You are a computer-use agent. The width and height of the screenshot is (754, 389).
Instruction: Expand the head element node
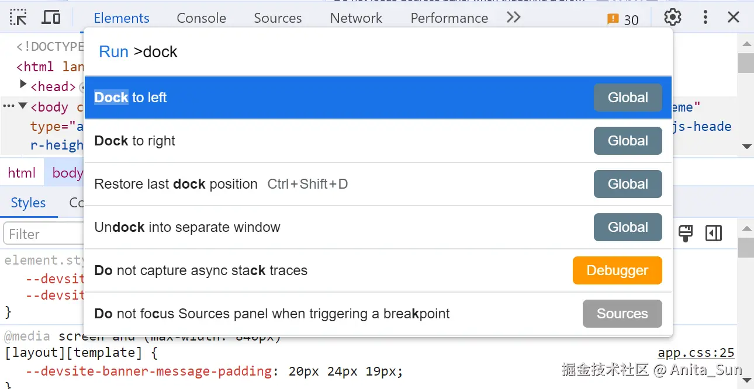[x=23, y=85]
